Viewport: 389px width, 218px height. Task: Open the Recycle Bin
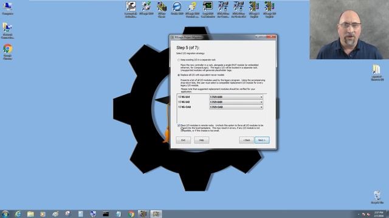[x=377, y=197]
